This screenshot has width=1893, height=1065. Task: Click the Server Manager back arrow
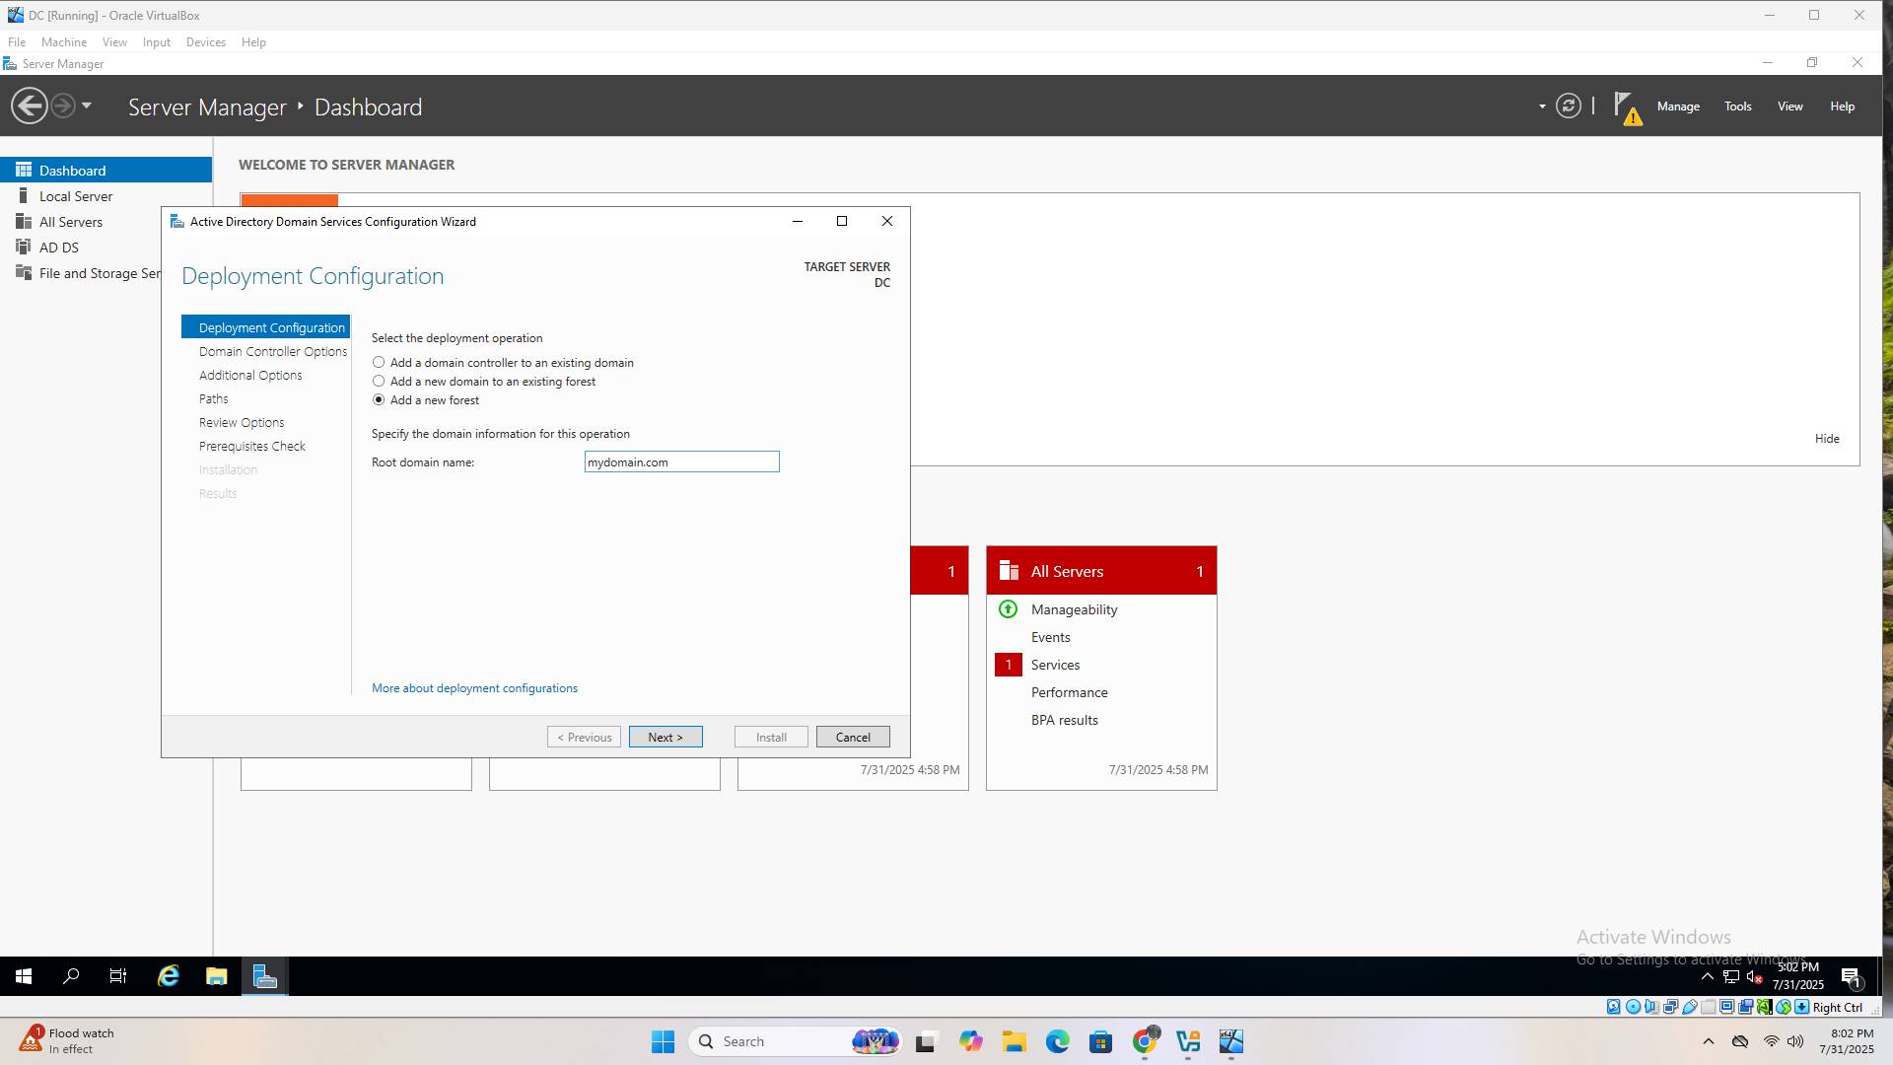(29, 106)
